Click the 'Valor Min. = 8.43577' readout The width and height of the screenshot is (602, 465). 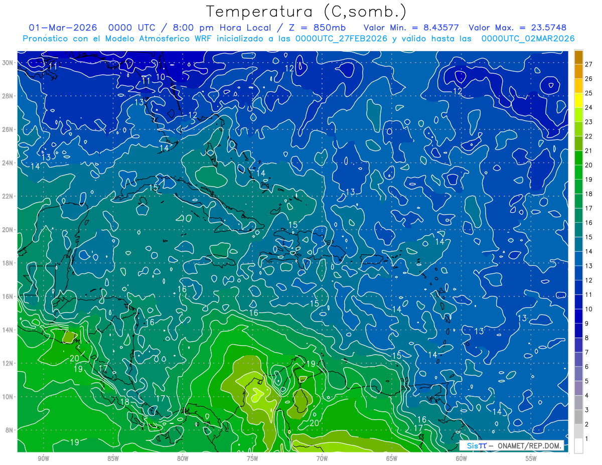(411, 28)
